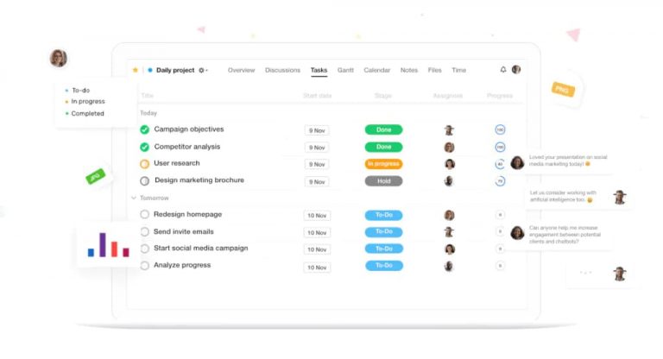Open the project settings gear dropdown
Image resolution: width=663 pixels, height=359 pixels.
(x=203, y=70)
